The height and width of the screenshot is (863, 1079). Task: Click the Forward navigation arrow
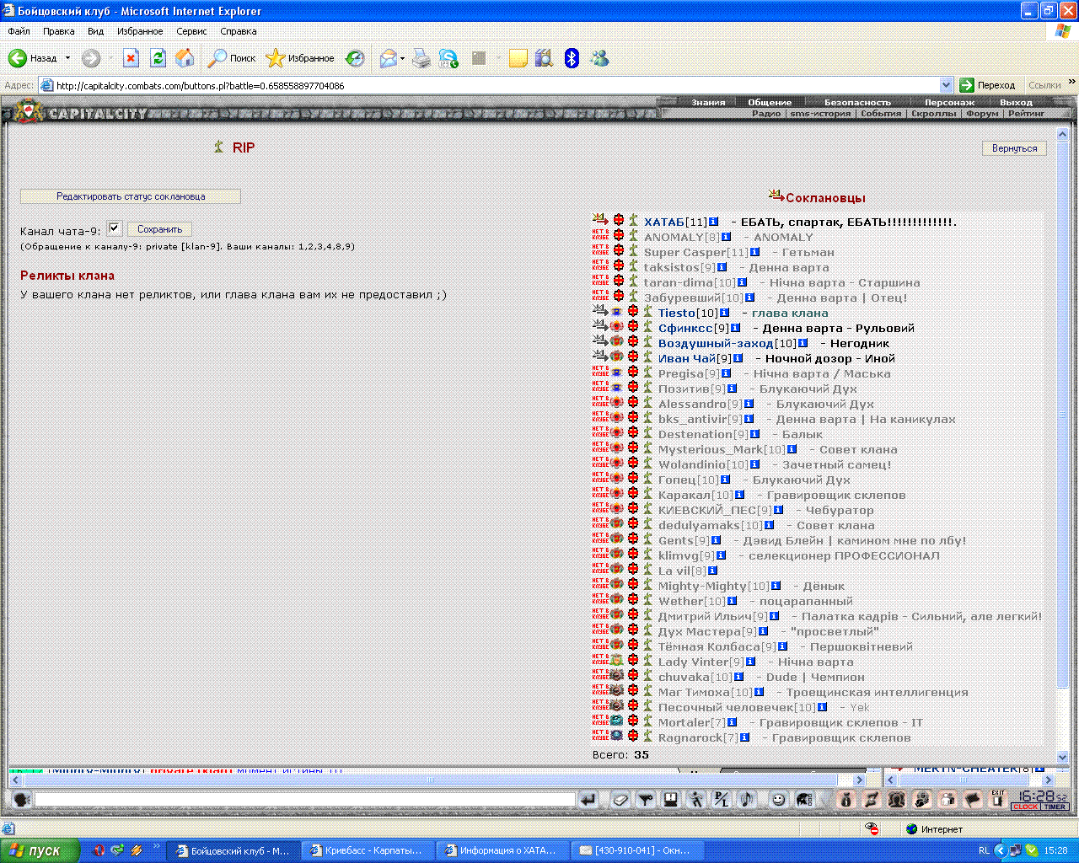click(x=90, y=58)
